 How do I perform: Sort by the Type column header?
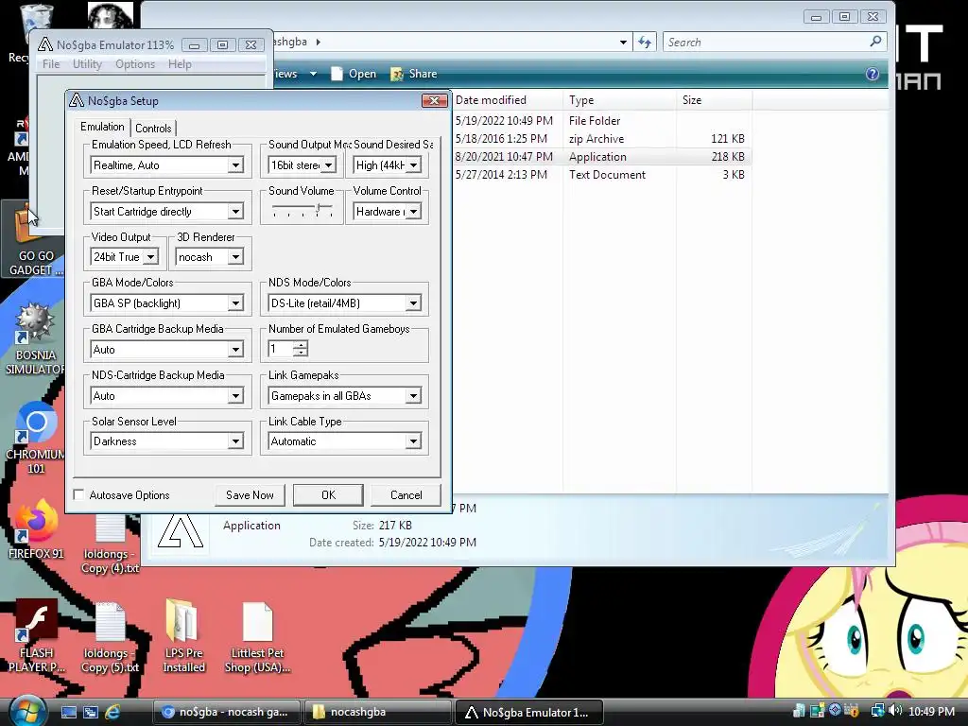[x=619, y=100]
